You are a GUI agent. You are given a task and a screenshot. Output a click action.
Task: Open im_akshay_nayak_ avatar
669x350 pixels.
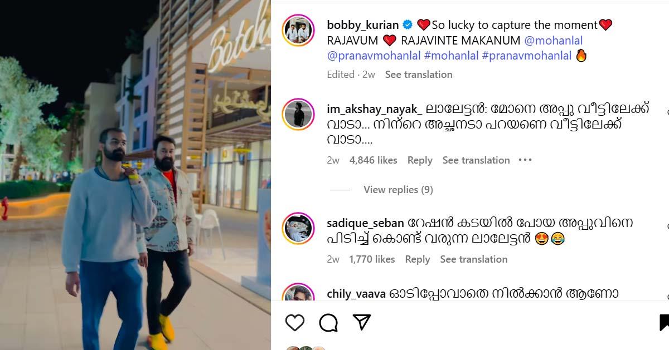click(x=298, y=115)
